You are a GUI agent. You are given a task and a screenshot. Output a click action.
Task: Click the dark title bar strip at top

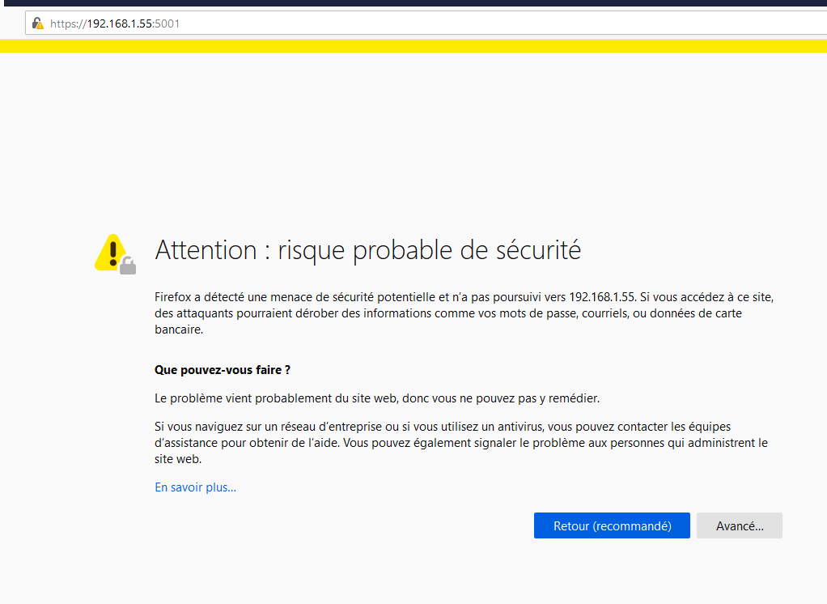point(413,3)
